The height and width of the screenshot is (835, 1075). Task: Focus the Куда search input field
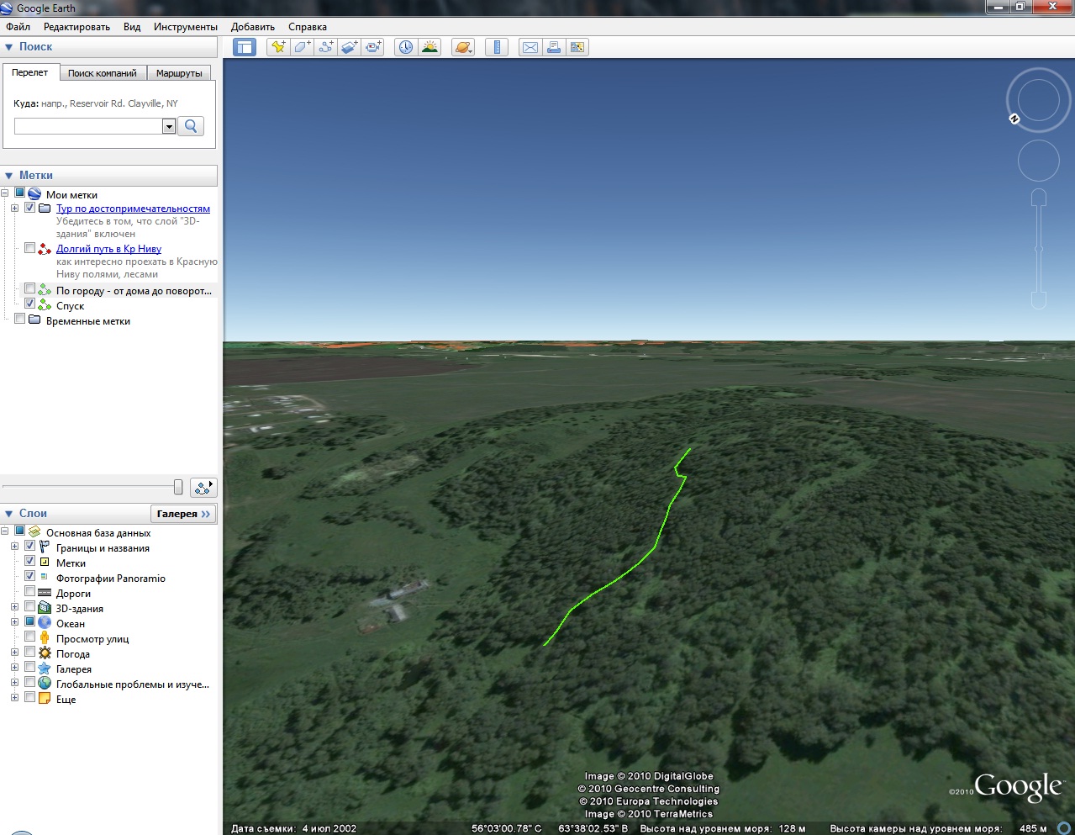pos(88,126)
